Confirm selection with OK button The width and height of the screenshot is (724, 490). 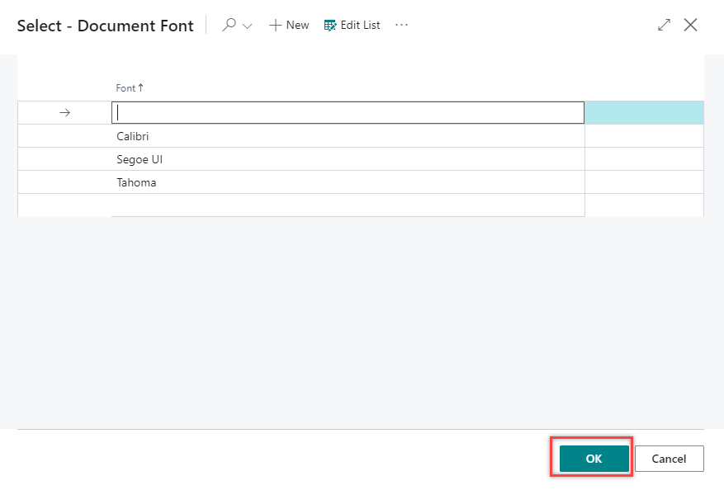coord(594,459)
